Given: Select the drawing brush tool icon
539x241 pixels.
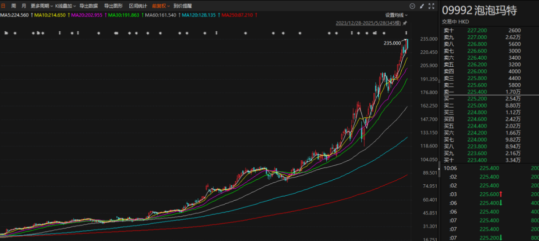Looking at the screenshot, I should (x=422, y=6).
